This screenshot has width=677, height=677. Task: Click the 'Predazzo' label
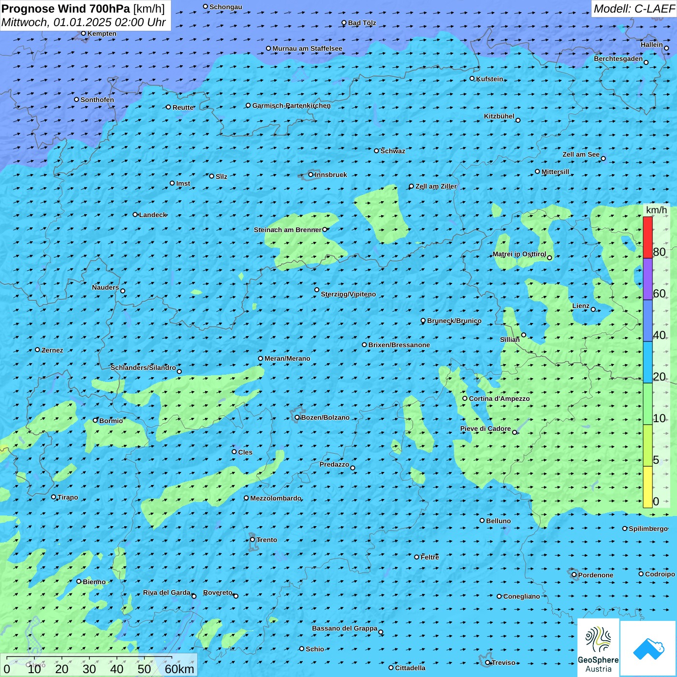[x=334, y=464]
